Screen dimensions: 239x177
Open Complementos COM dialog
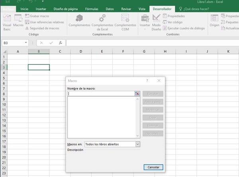pos(125,21)
